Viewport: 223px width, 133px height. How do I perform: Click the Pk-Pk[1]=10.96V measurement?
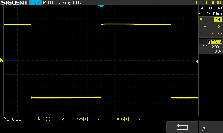point(50,119)
